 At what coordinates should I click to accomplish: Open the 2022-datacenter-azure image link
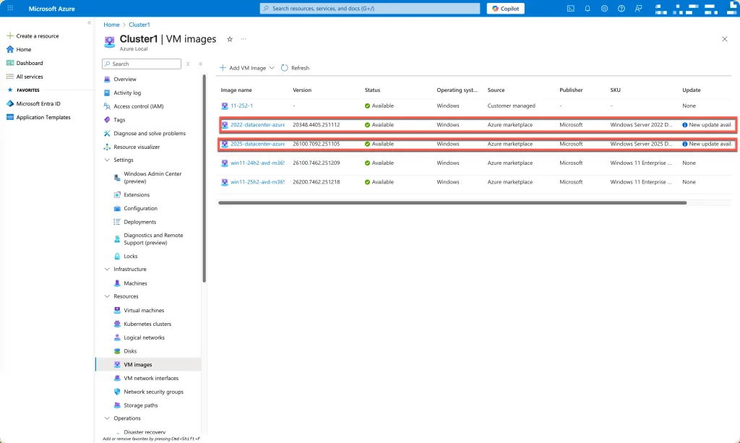(257, 125)
